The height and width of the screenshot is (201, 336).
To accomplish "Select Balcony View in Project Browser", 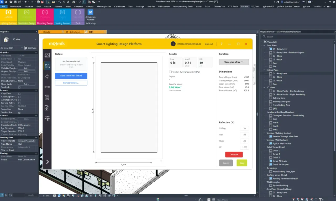I will pos(279,98).
